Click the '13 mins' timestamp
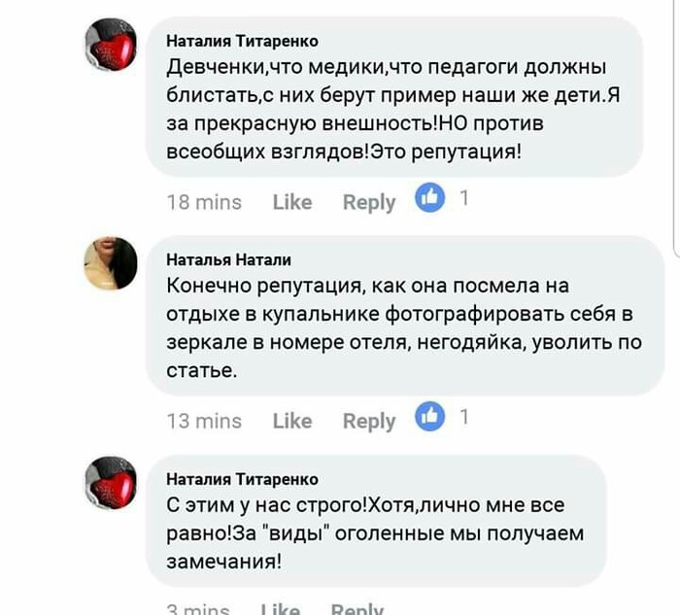This screenshot has width=680, height=615. [x=204, y=421]
